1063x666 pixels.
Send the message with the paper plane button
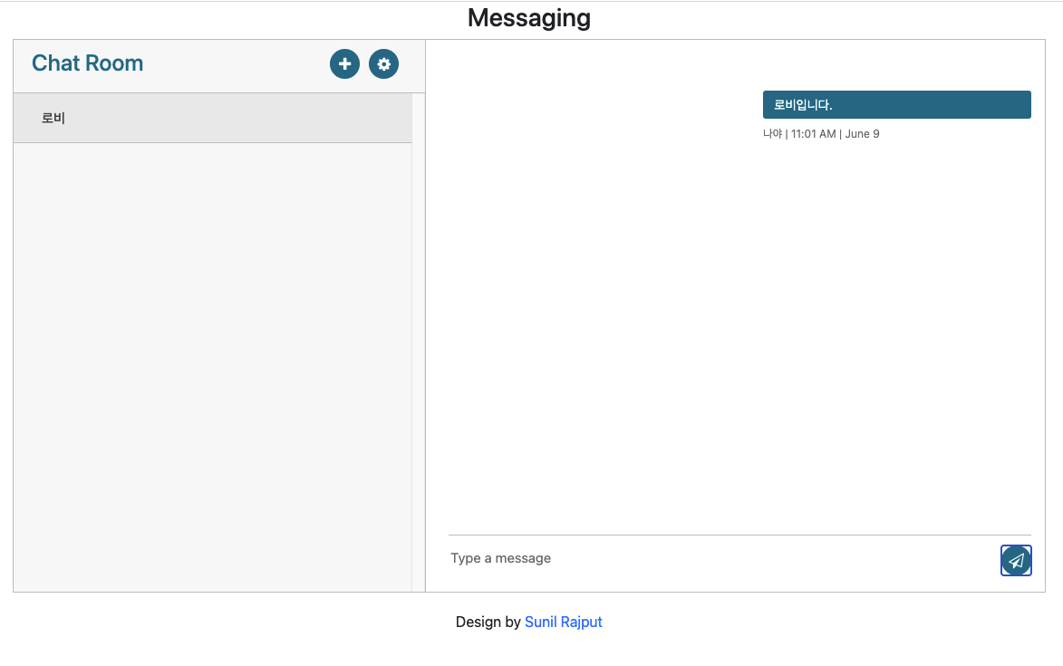click(1016, 560)
